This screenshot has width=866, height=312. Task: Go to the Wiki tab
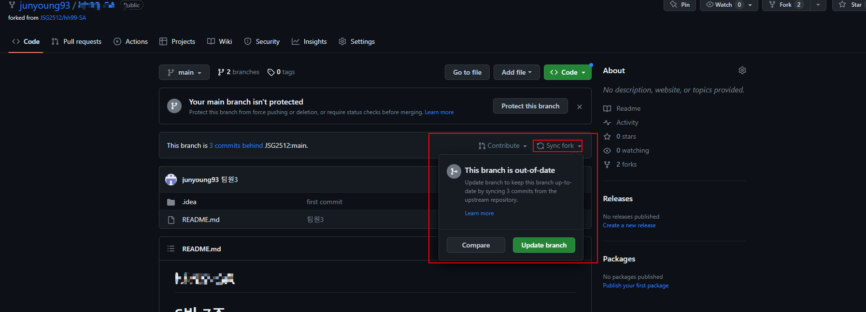[220, 41]
